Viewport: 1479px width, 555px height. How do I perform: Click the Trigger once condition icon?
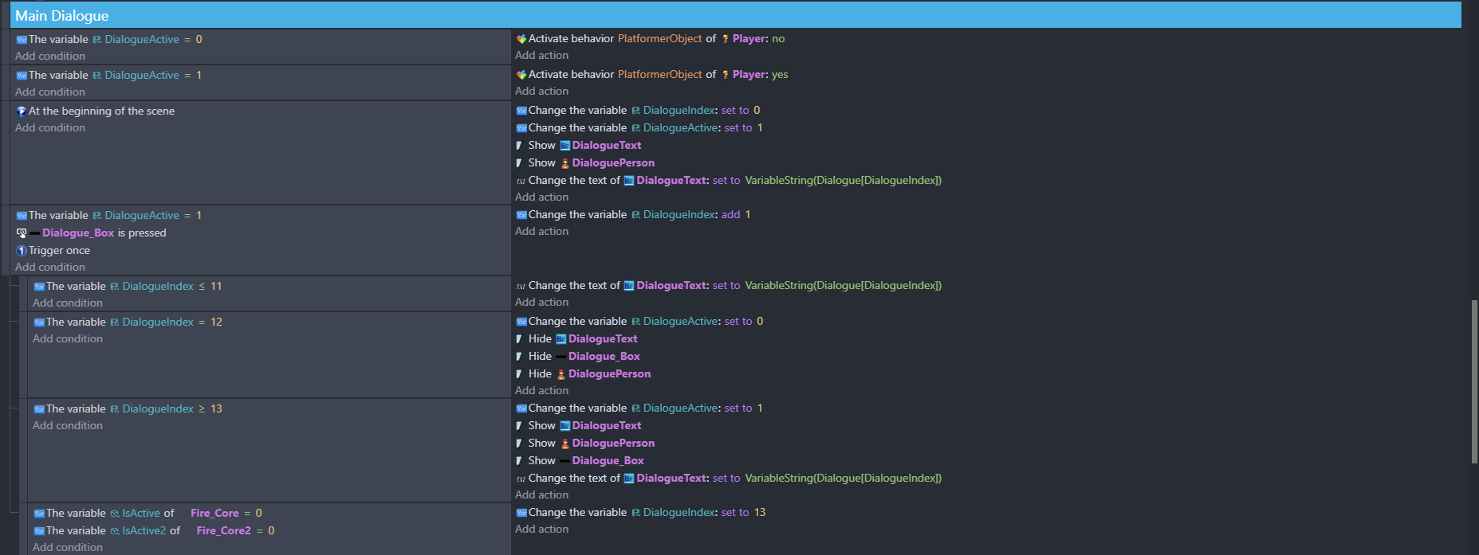[x=22, y=251]
